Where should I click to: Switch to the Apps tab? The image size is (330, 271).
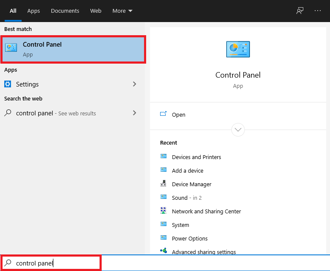click(x=33, y=11)
